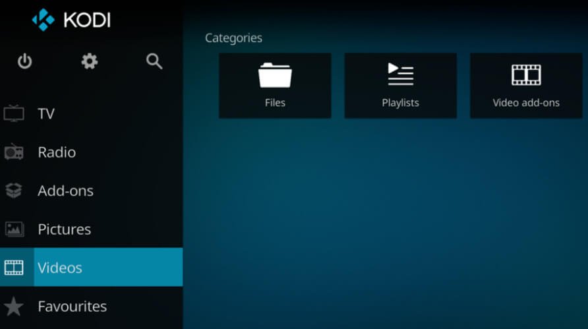
Task: Open the Playlists category label
Action: tap(401, 103)
